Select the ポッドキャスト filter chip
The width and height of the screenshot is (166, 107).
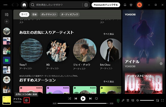click(49, 14)
